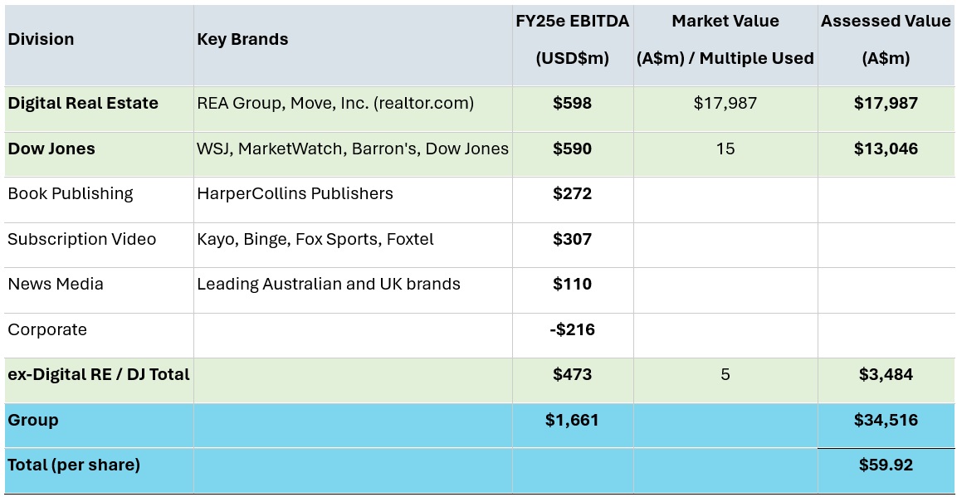The image size is (957, 497).
Task: Click the FY25e EBITDA column header
Action: tap(572, 40)
